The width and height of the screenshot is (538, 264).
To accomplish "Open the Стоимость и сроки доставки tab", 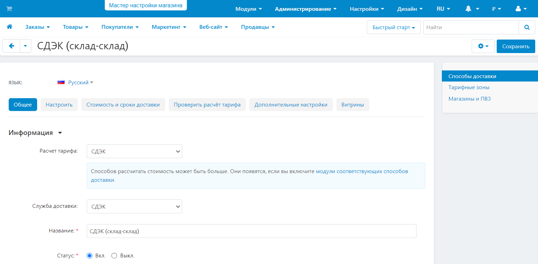I will [123, 105].
